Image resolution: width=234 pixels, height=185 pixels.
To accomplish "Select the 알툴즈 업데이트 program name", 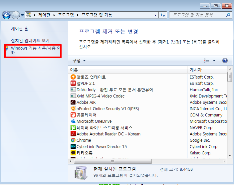I will pyautogui.click(x=91, y=77).
